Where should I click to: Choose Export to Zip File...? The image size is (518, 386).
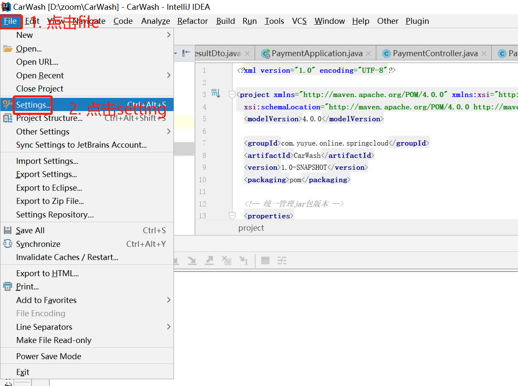(x=87, y=201)
